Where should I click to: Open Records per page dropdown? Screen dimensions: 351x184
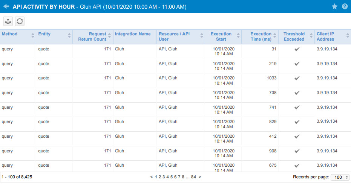pos(340,177)
